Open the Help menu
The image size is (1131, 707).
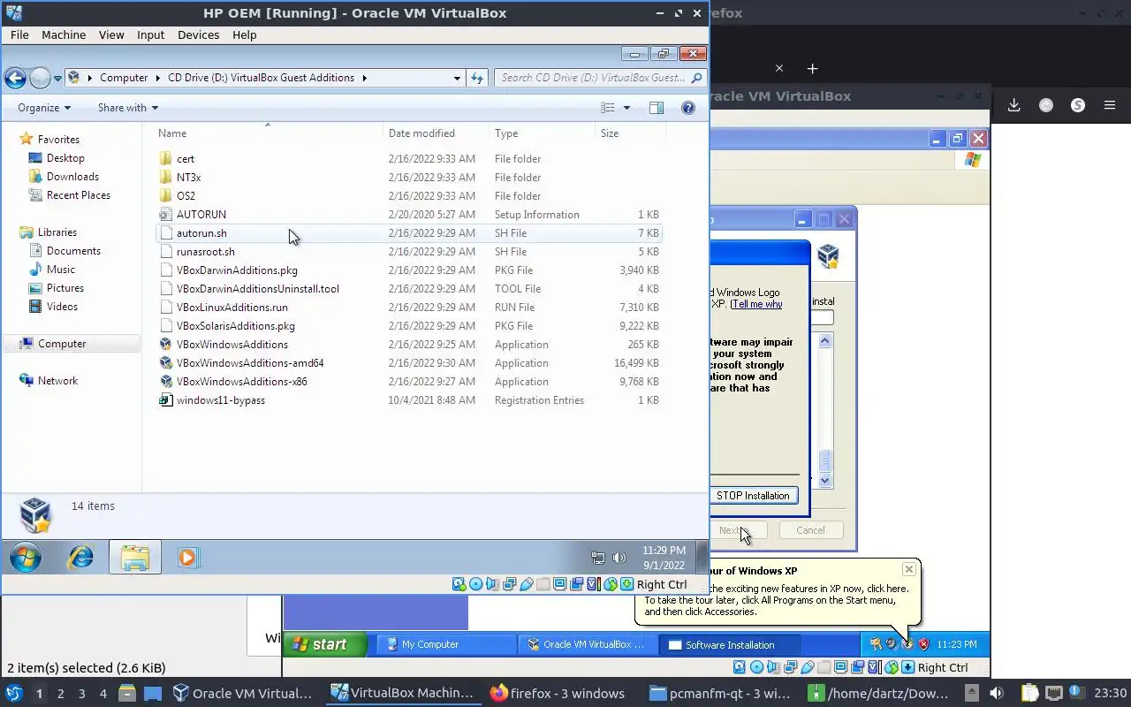click(x=245, y=34)
